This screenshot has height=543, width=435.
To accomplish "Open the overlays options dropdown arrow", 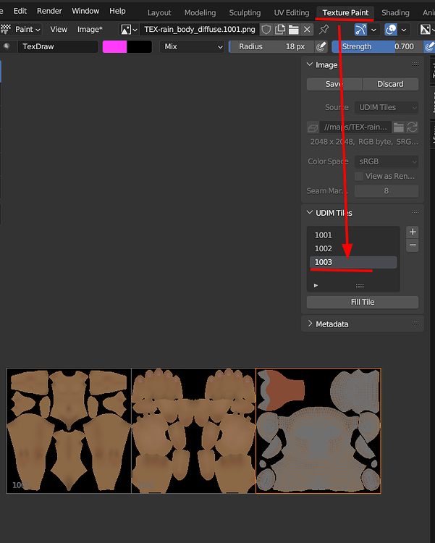I will [x=404, y=30].
